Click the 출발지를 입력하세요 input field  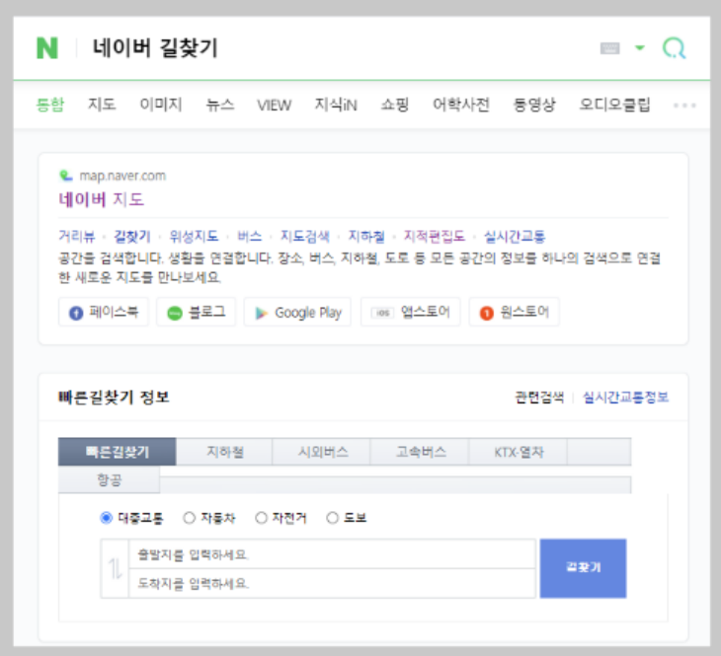333,554
